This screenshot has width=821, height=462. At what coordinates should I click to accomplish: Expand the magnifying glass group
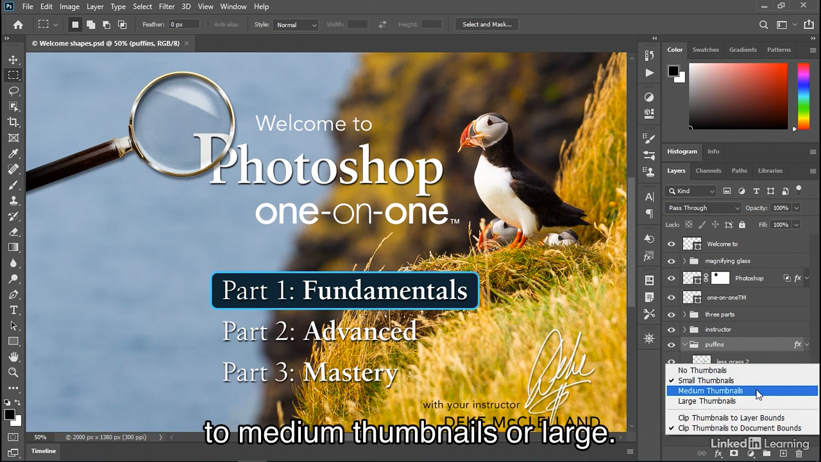684,261
